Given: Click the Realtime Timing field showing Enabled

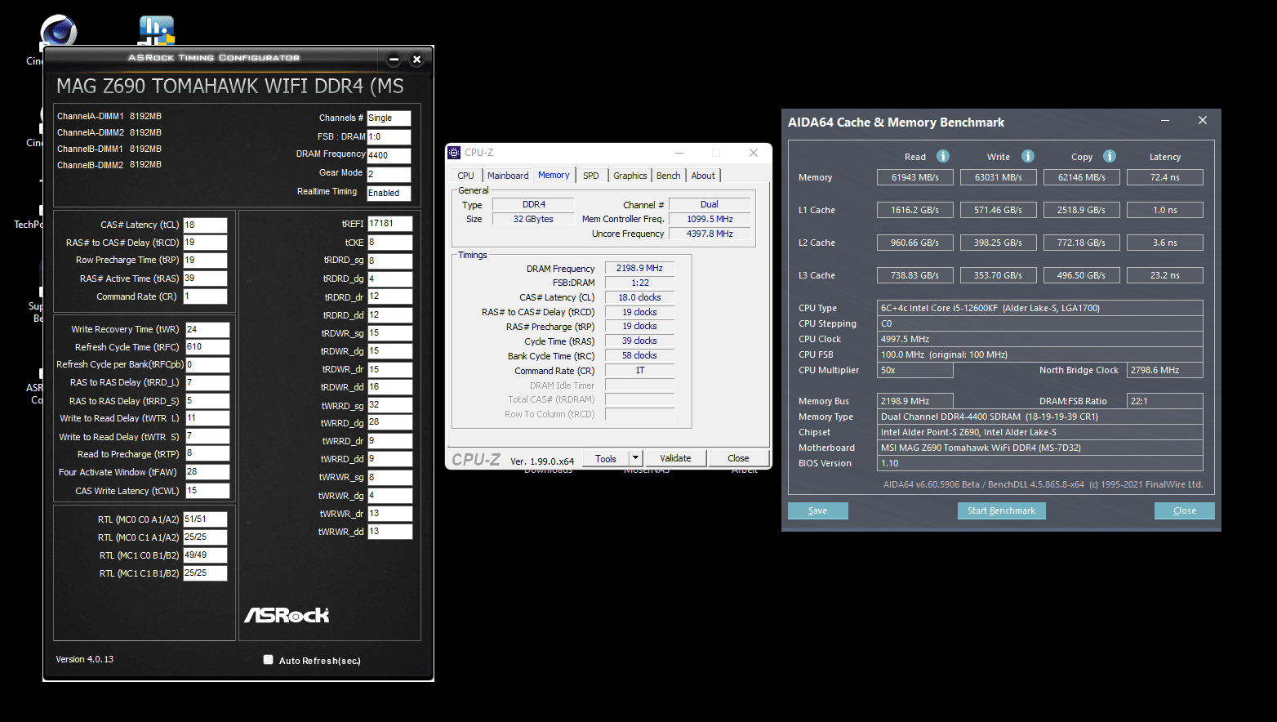Looking at the screenshot, I should (389, 194).
